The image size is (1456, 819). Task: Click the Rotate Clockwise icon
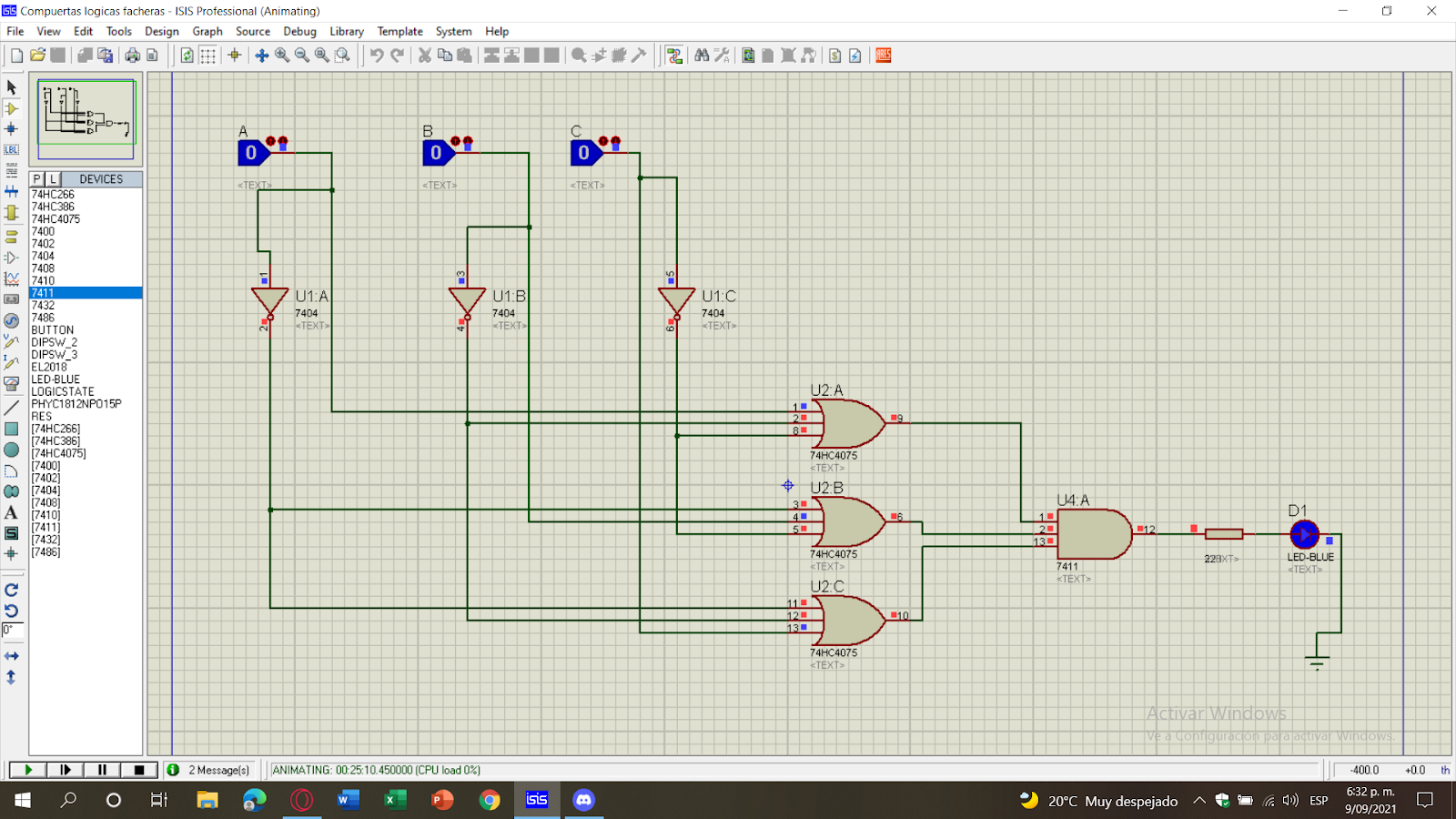pos(12,591)
